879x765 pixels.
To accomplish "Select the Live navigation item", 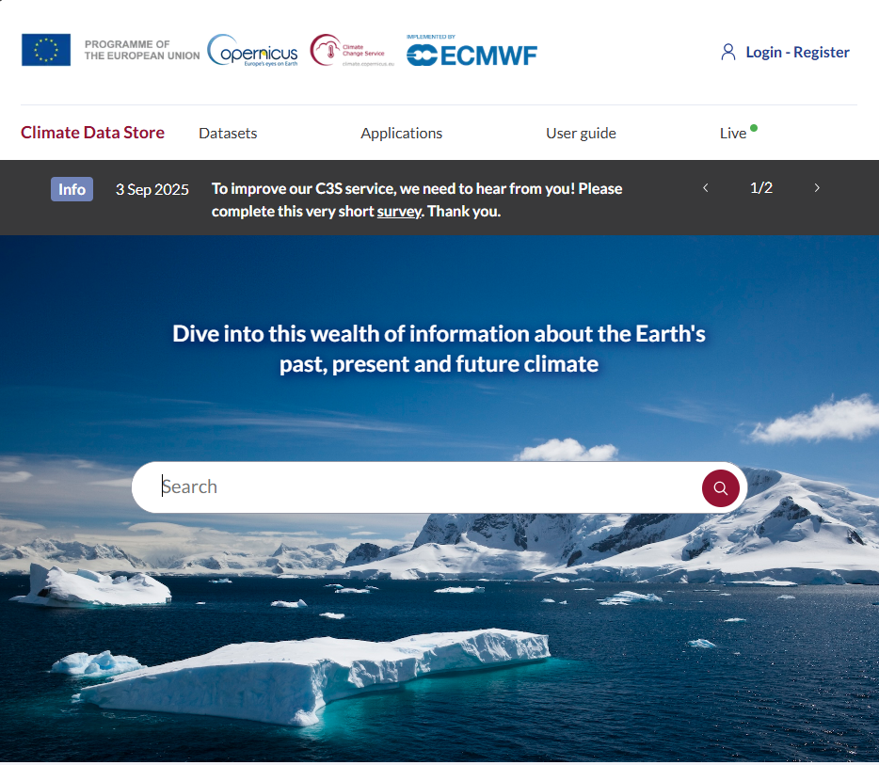I will 732,134.
